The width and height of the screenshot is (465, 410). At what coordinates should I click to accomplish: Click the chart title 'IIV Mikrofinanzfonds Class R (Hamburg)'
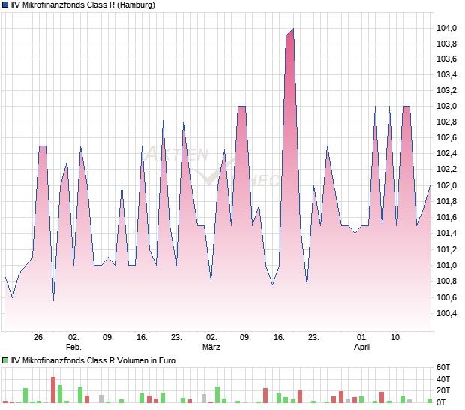(83, 5)
